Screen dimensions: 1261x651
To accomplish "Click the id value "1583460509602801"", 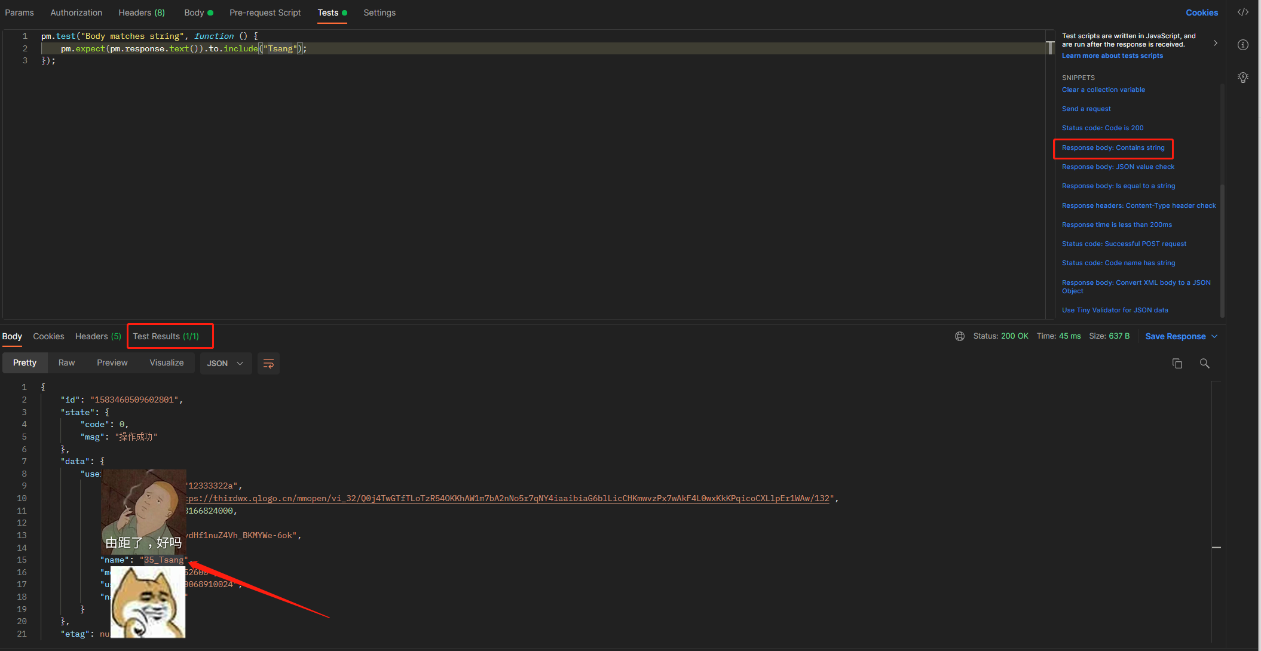I will click(x=134, y=400).
